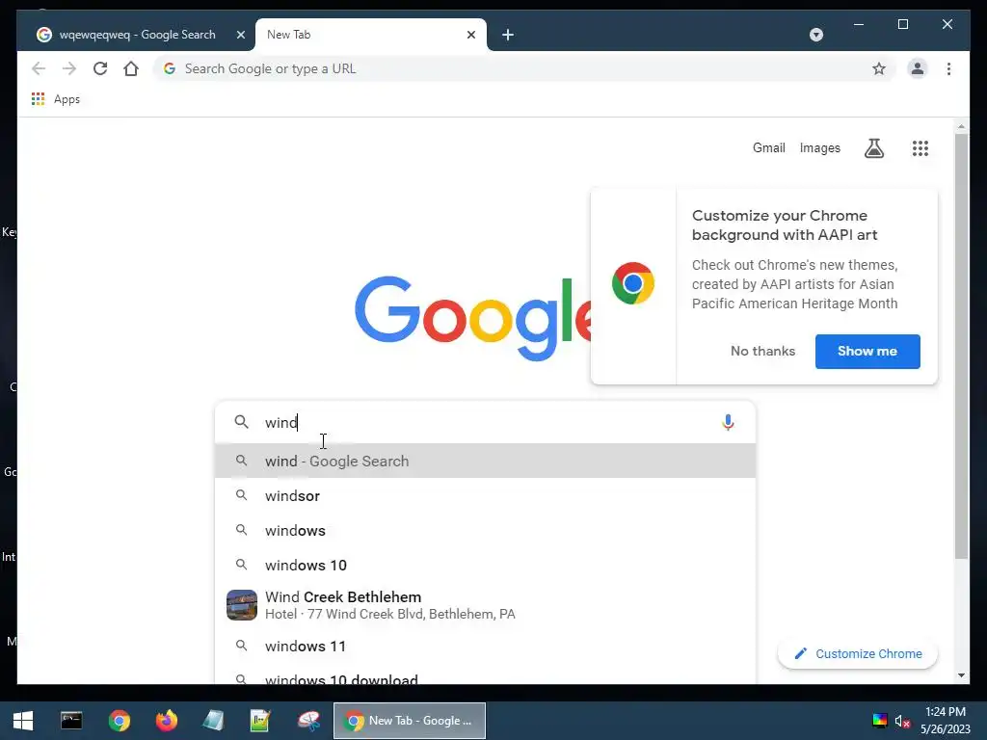
Task: Open the green Notepad++ taskbar icon
Action: click(260, 721)
